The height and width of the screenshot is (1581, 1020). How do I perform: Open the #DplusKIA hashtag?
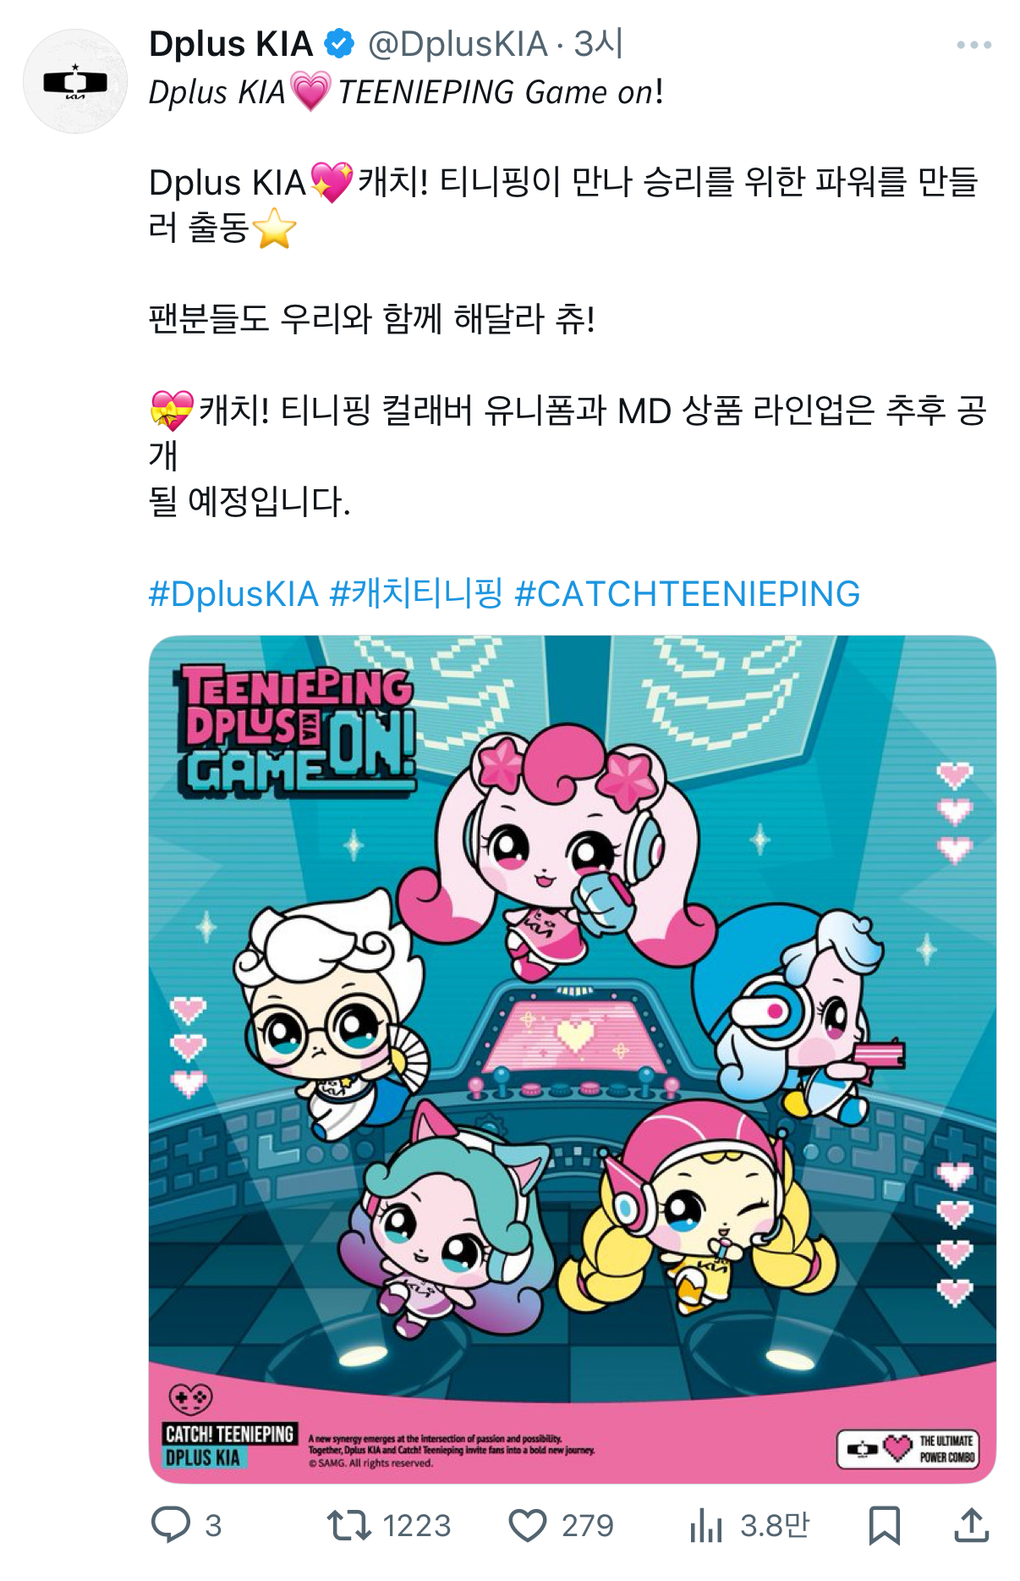(233, 594)
